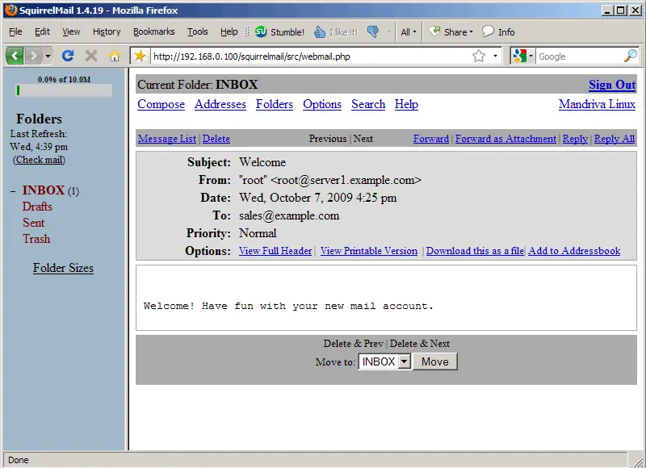Click Download this as a file link

click(x=475, y=251)
